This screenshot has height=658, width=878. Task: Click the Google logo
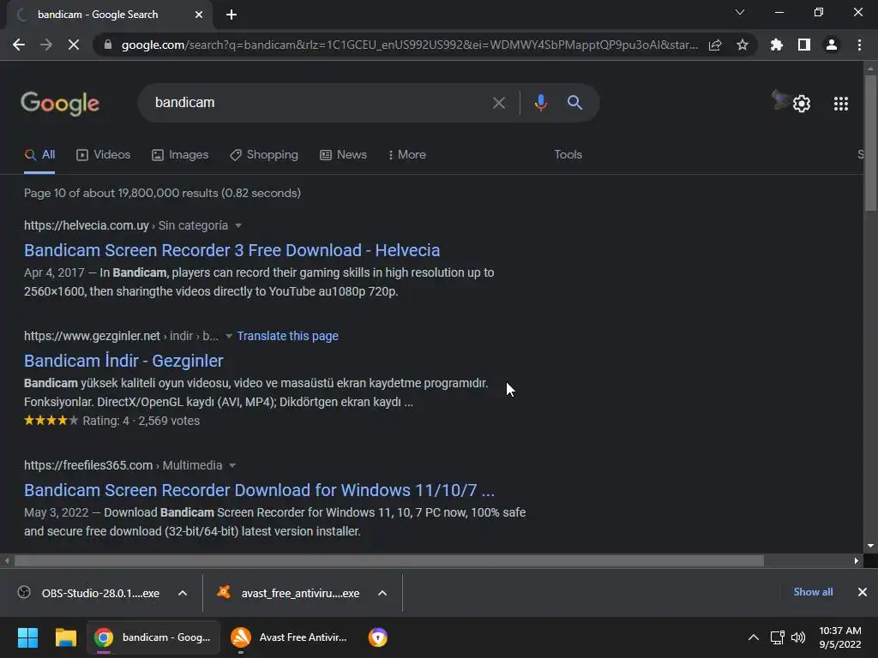tap(60, 104)
